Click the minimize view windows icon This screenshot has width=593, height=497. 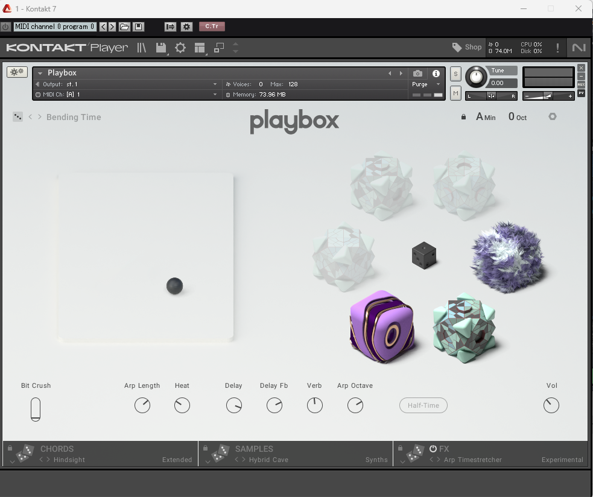click(x=219, y=48)
